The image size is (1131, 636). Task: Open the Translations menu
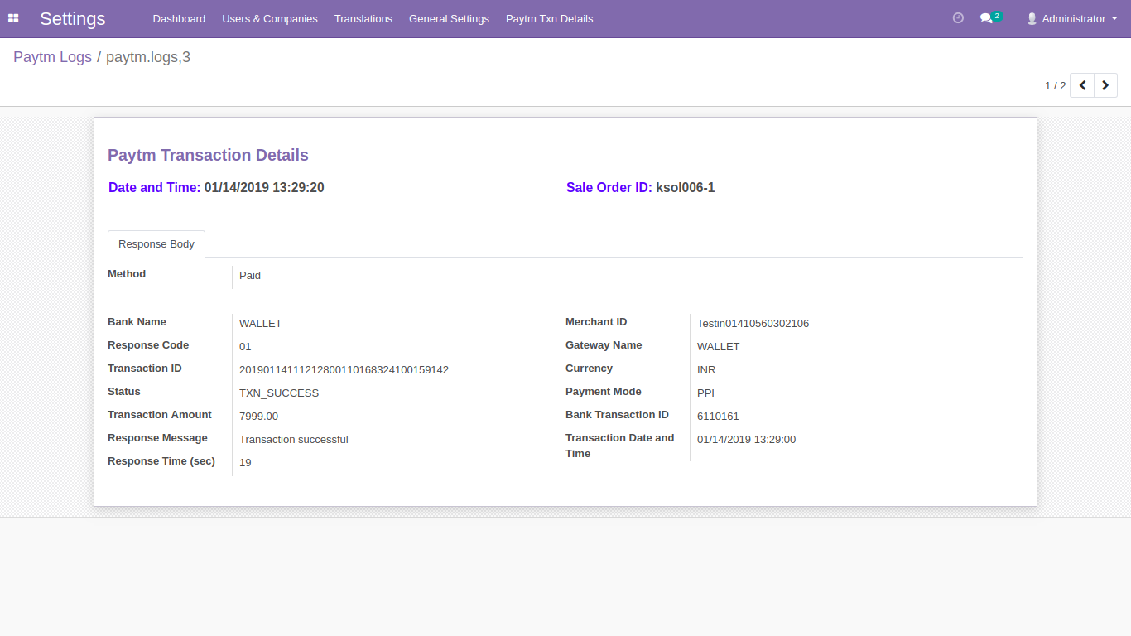363,18
